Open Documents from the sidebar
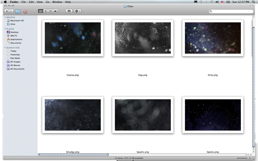 pyautogui.click(x=14, y=43)
